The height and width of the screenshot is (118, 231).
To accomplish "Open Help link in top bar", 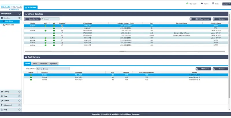I will click(215, 4).
